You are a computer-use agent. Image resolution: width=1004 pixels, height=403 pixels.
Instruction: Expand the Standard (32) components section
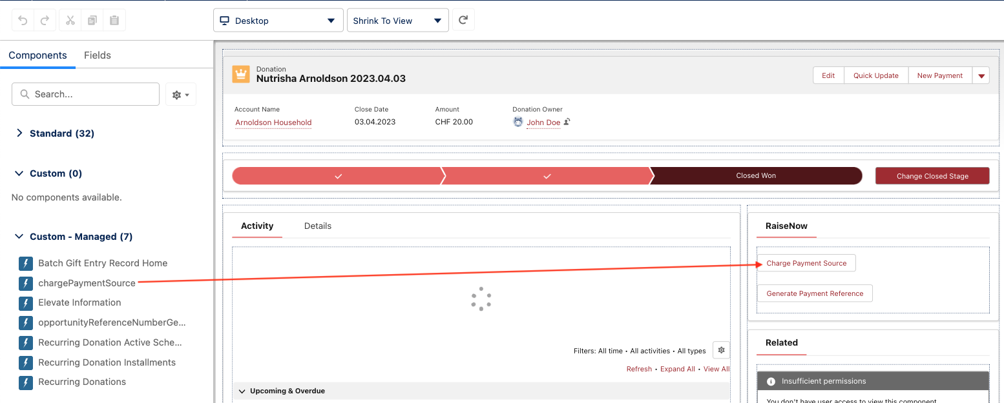[x=19, y=133]
